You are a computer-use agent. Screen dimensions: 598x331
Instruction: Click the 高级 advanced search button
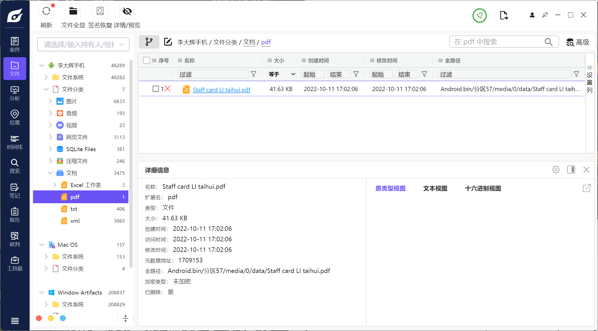tap(578, 42)
